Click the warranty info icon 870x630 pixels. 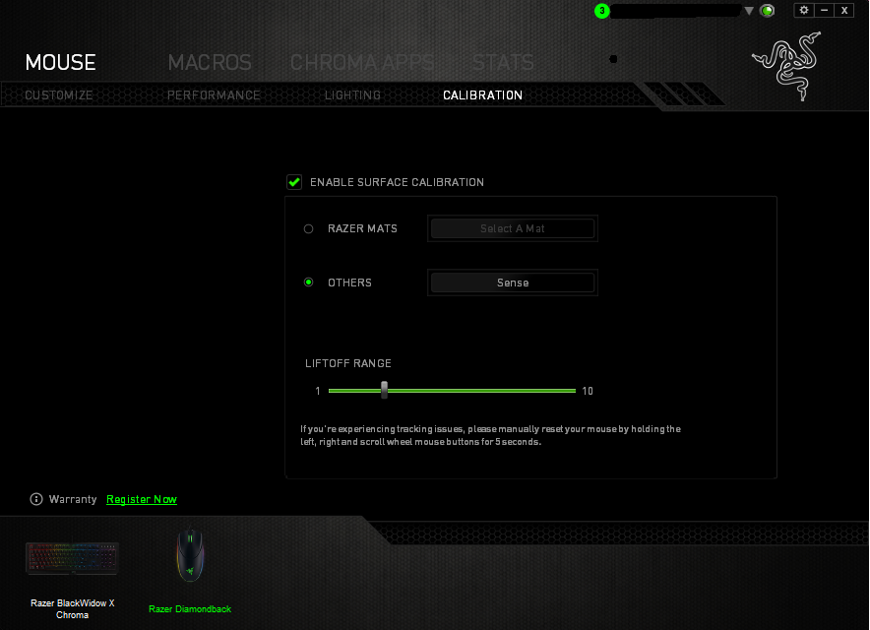pyautogui.click(x=36, y=499)
